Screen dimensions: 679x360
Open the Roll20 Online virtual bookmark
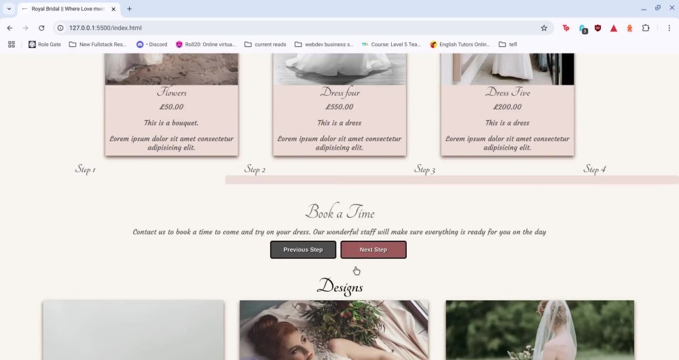click(x=206, y=44)
